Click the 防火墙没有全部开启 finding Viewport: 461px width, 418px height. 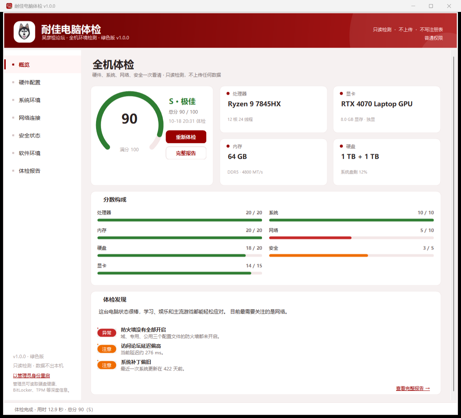point(143,330)
